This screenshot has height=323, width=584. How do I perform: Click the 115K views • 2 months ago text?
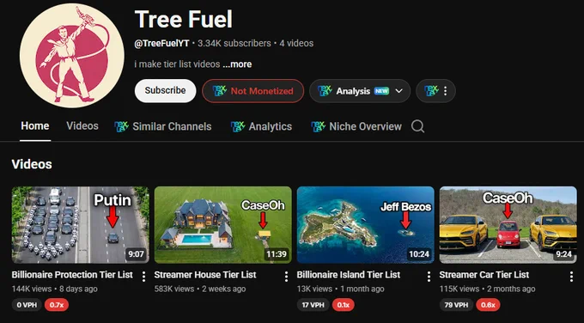487,289
